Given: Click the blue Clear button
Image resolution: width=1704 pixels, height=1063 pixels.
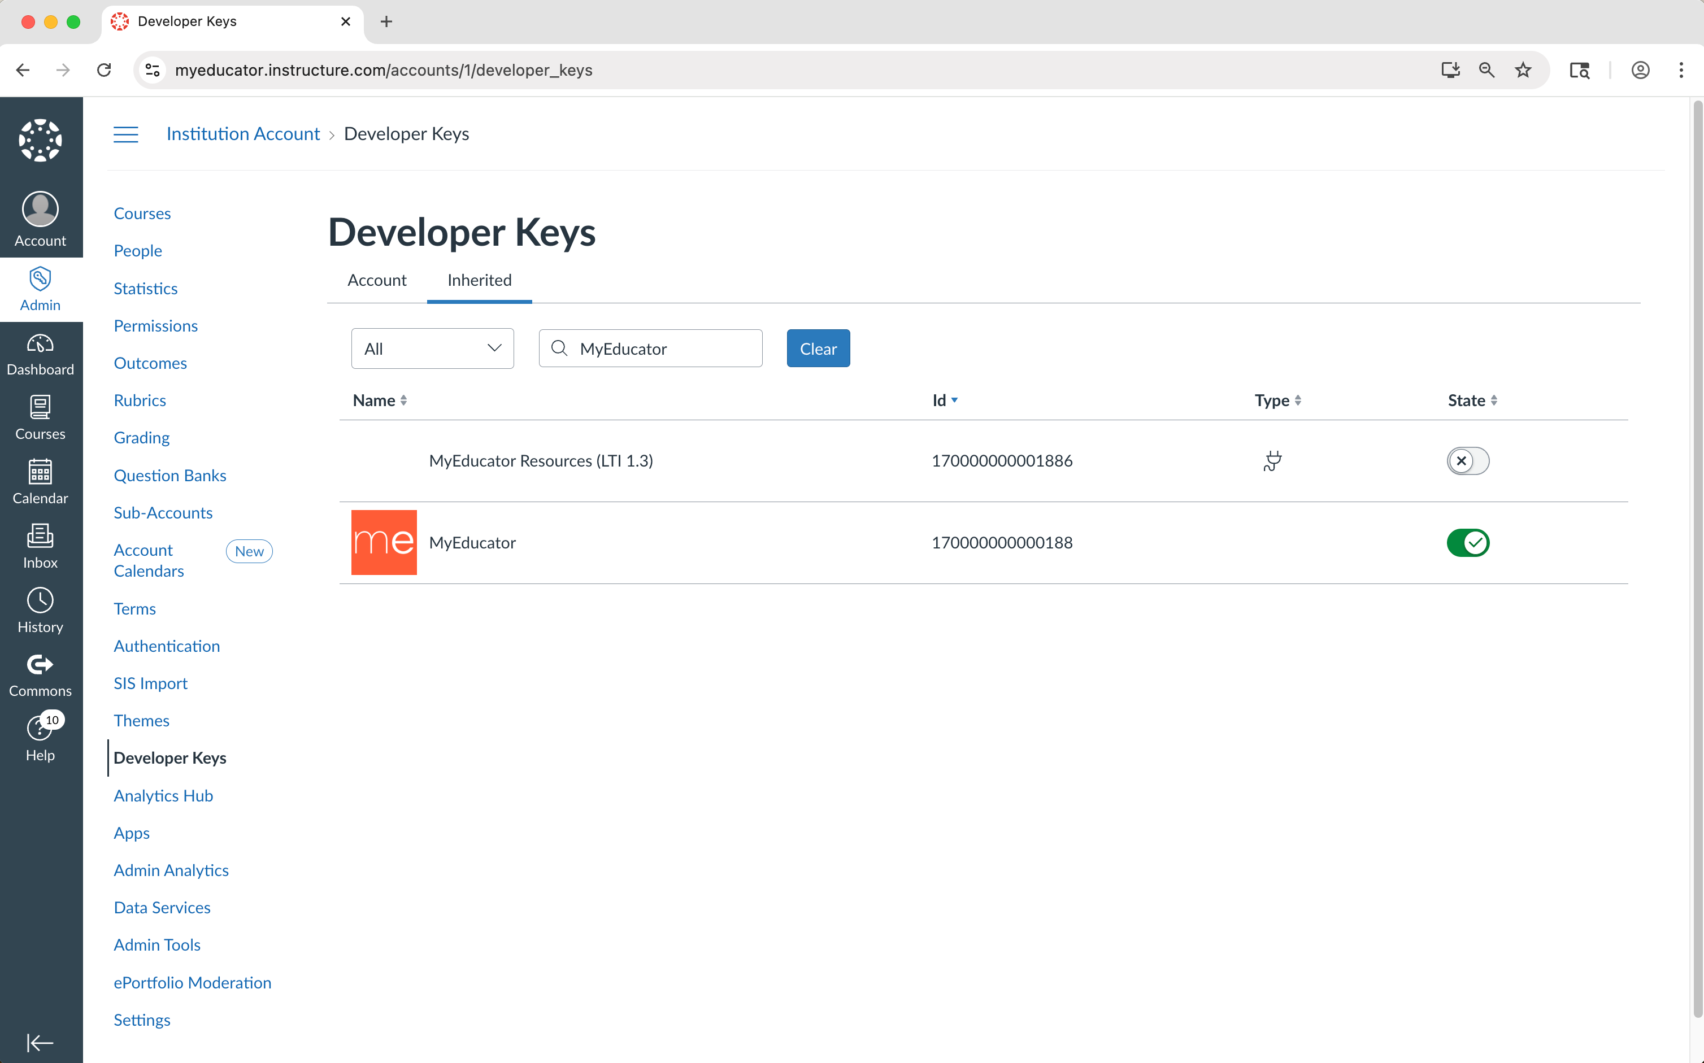Looking at the screenshot, I should point(818,348).
